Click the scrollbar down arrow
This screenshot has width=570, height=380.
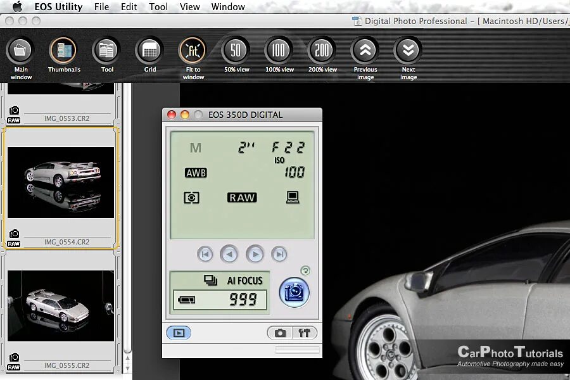click(127, 368)
